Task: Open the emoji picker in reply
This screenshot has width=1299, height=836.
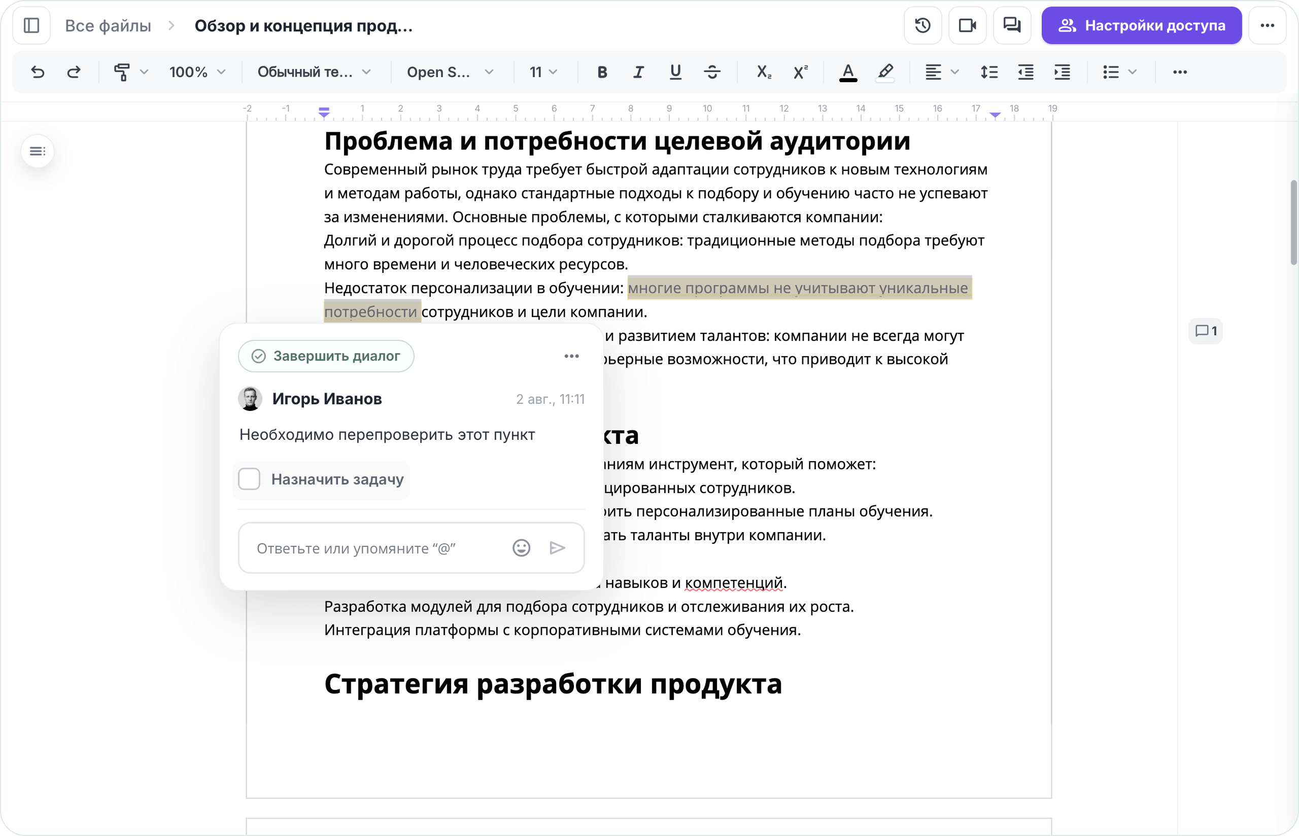Action: tap(521, 548)
